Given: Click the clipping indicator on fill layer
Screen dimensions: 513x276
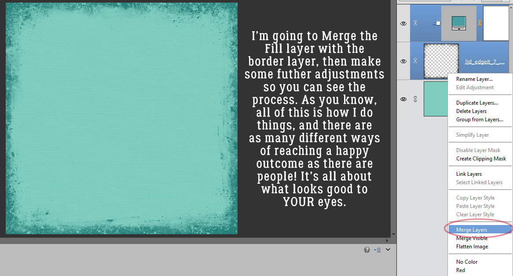Looking at the screenshot, I should coord(436,23).
